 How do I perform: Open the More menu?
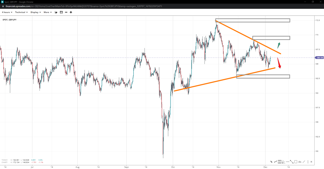(48, 12)
